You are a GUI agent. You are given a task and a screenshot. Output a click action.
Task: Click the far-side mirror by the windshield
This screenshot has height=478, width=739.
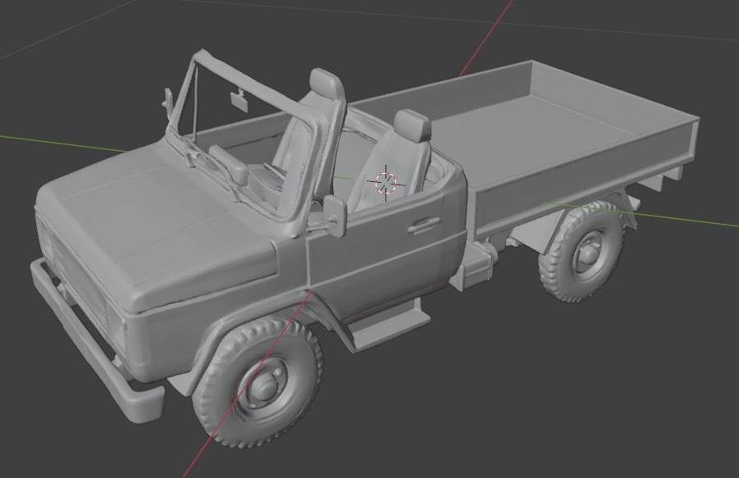click(x=169, y=102)
